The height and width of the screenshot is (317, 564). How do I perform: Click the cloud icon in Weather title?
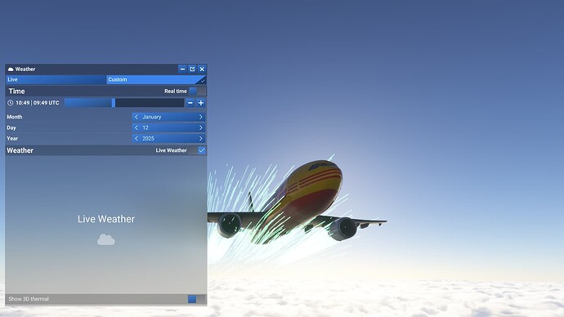11,69
